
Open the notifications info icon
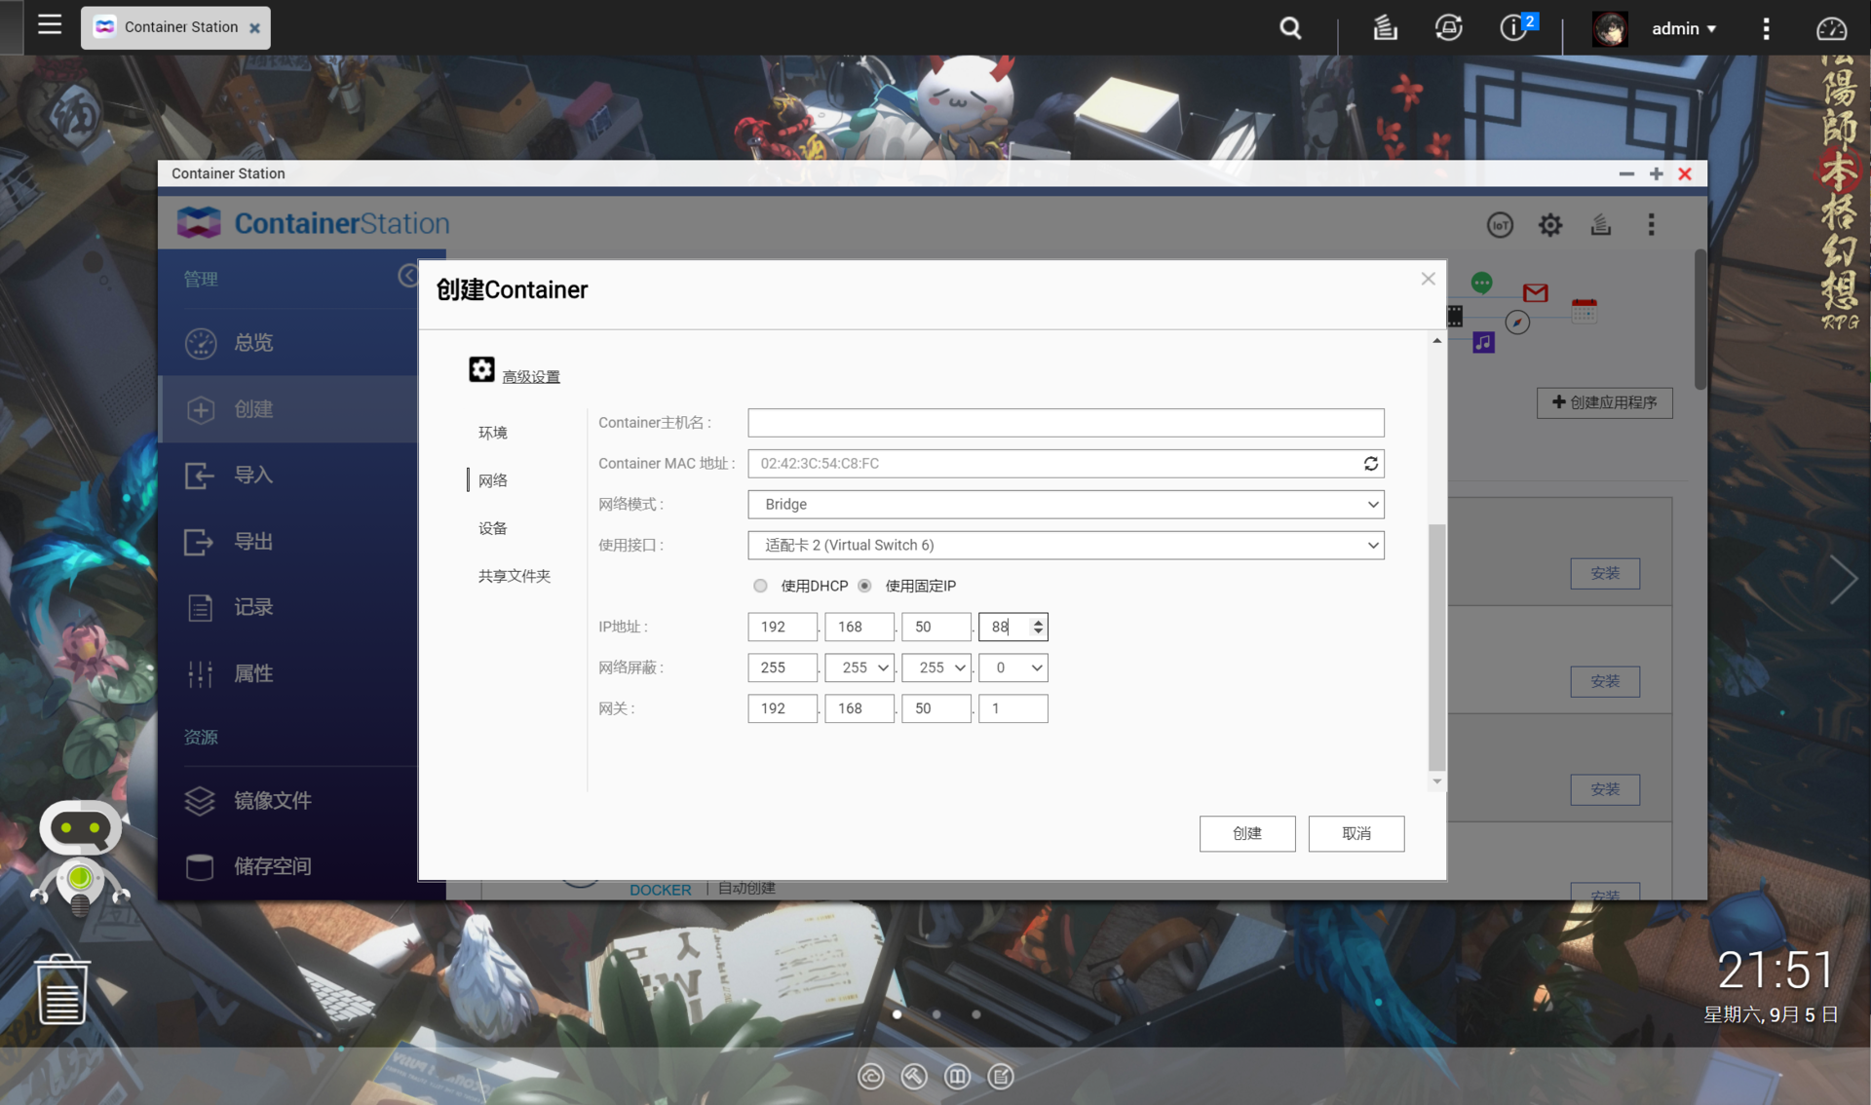tap(1513, 28)
